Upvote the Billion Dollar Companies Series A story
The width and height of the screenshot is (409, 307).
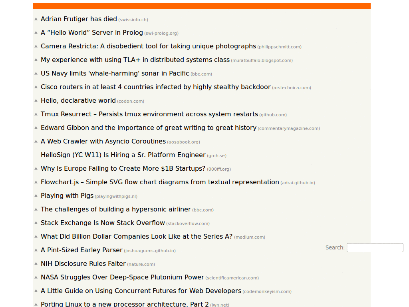point(36,237)
